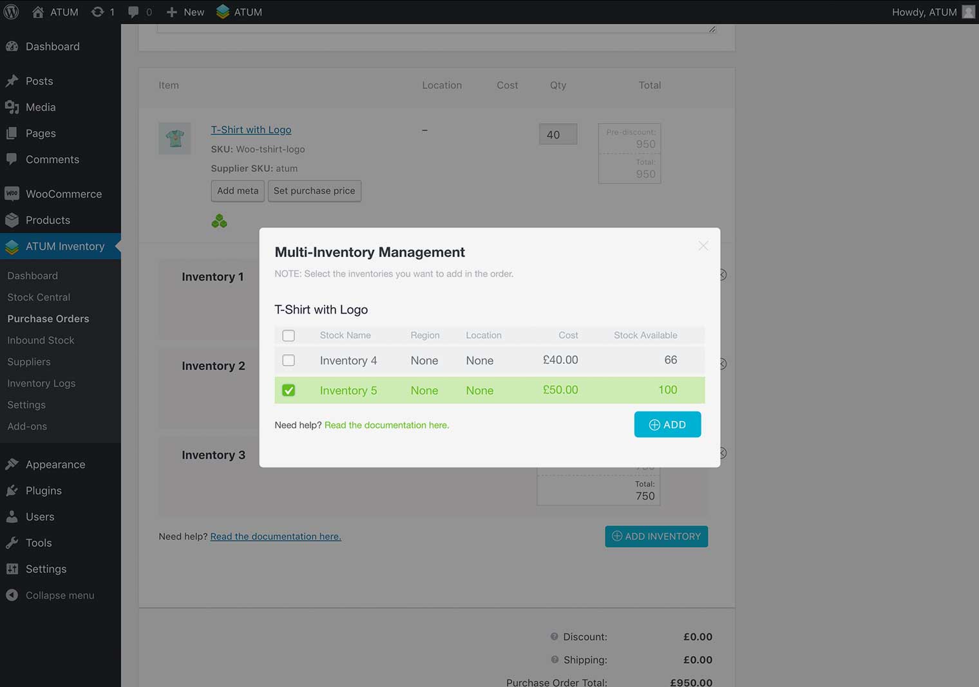Click the green multi-inventory icon under product
The height and width of the screenshot is (687, 979).
pos(219,221)
